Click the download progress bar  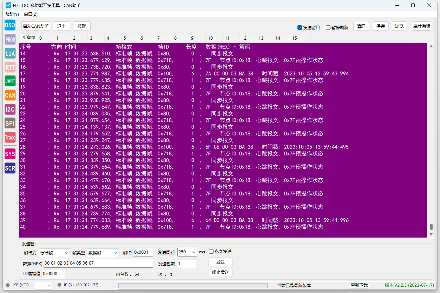point(193,285)
